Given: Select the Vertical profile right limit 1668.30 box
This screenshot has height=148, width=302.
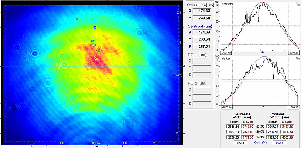Looking at the screenshot, I should point(294,108).
